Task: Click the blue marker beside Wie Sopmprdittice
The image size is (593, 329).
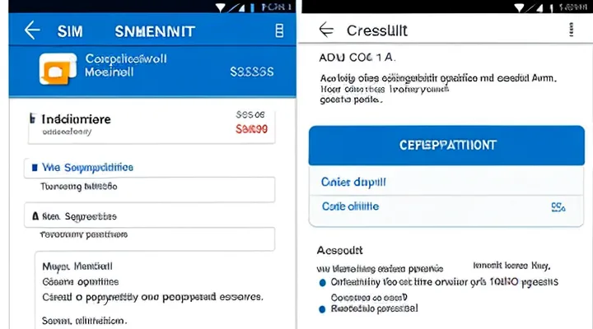Action: (x=34, y=168)
